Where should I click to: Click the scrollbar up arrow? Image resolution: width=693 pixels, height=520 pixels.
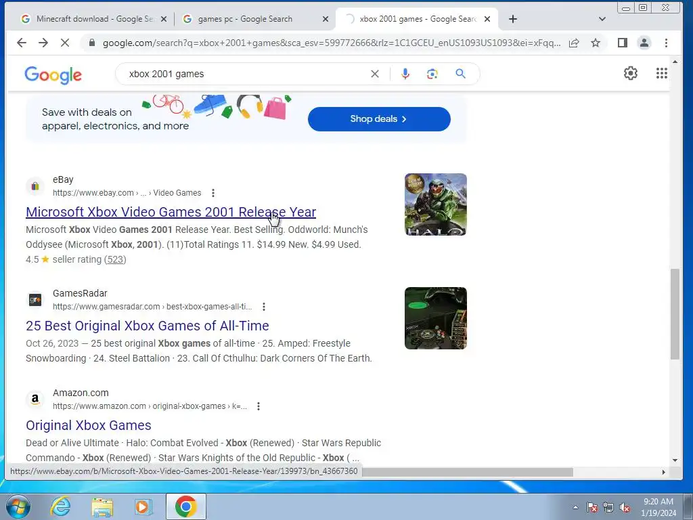[675, 62]
